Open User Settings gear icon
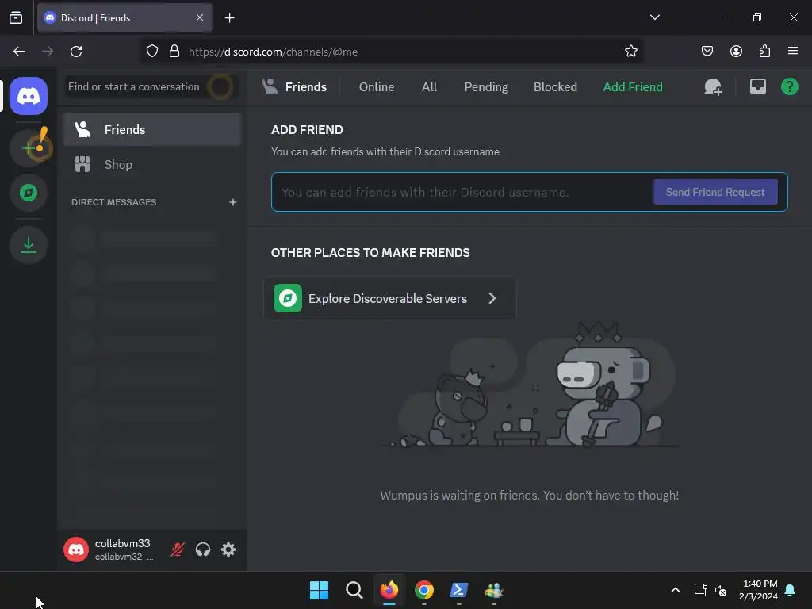The height and width of the screenshot is (609, 812). (x=228, y=550)
